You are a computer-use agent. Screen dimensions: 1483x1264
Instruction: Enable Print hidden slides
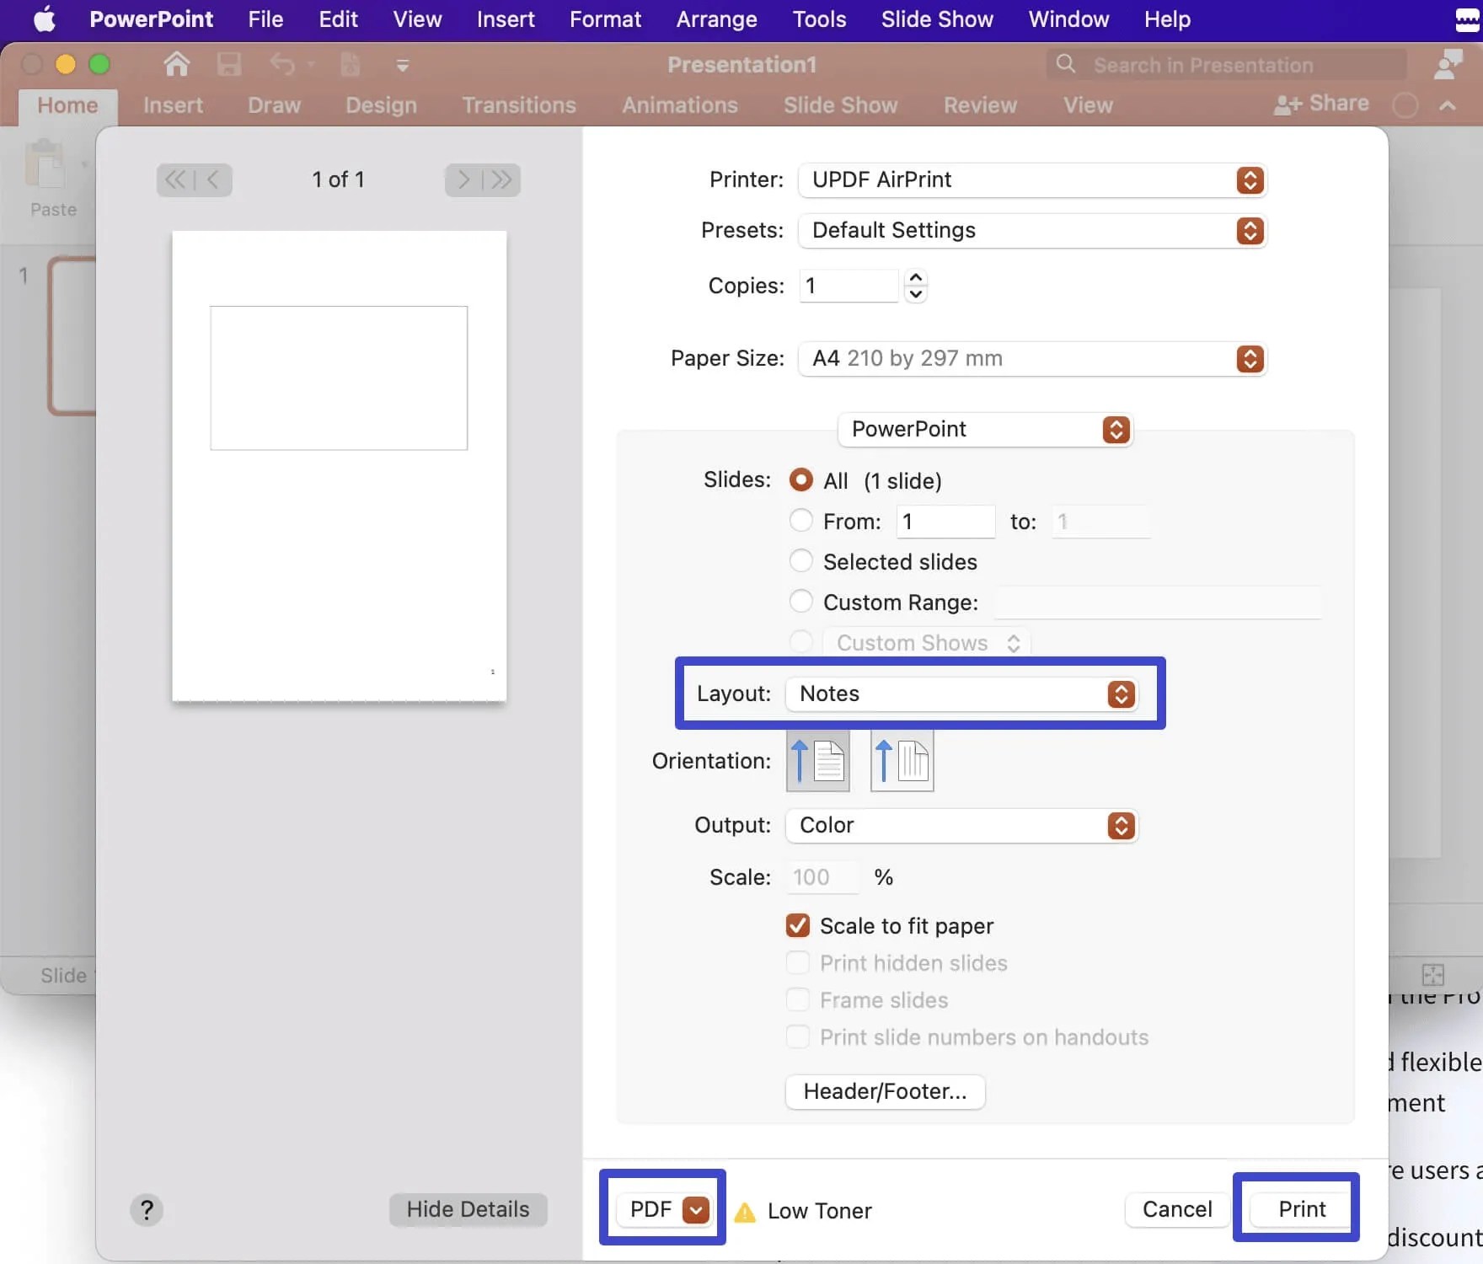point(797,962)
